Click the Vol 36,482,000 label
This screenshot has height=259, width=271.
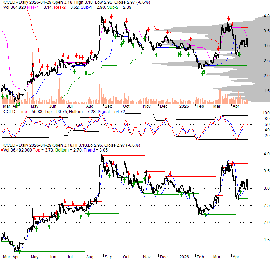(18, 150)
